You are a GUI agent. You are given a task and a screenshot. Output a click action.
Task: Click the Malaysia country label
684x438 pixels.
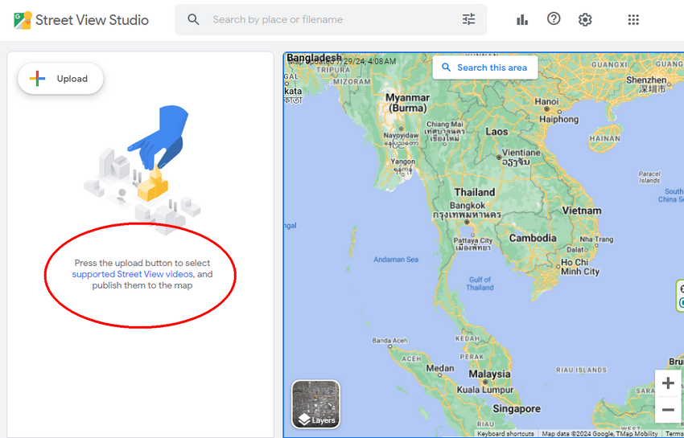pyautogui.click(x=489, y=374)
